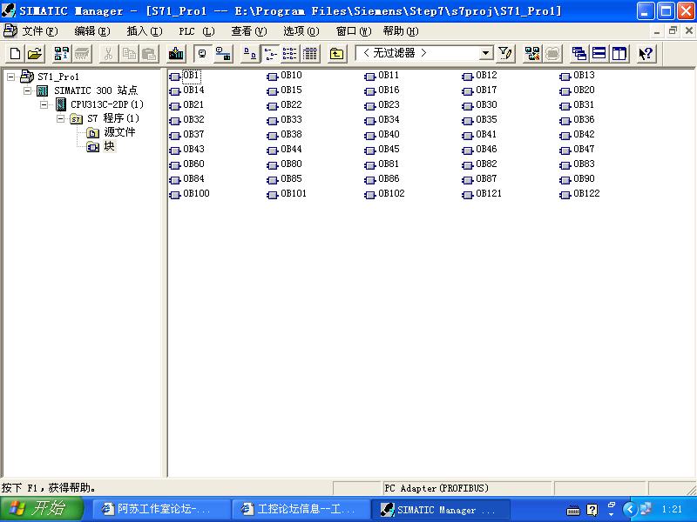
Task: Click the Configure Network toolbar icon
Action: point(532,54)
